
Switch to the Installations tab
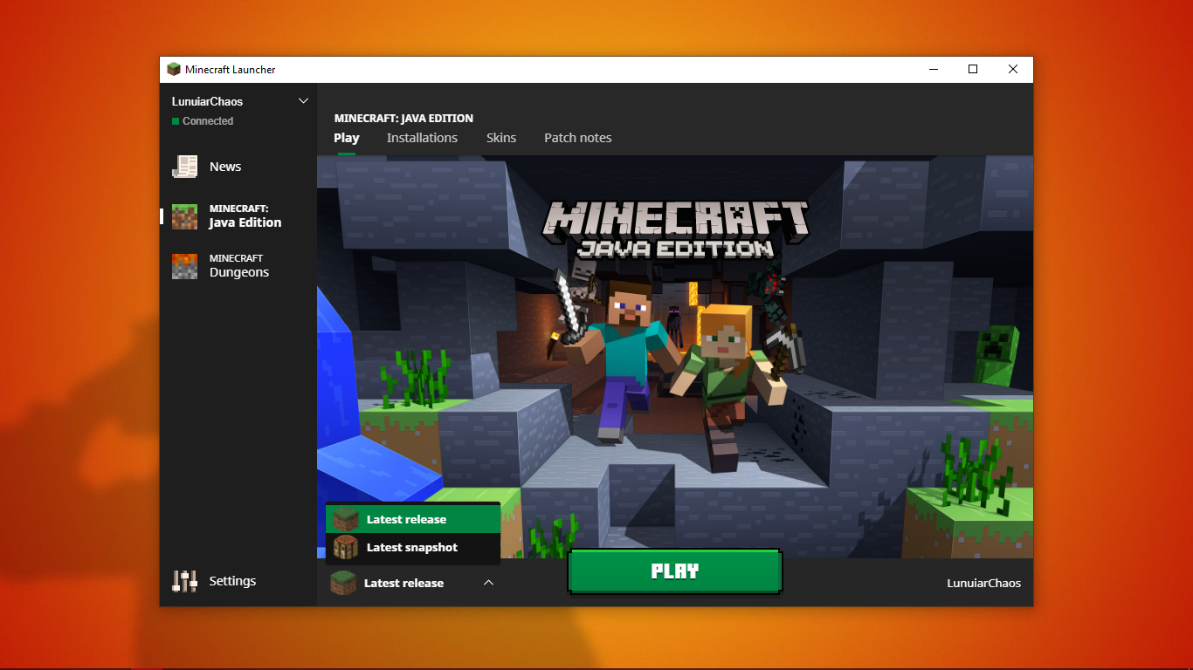click(422, 138)
